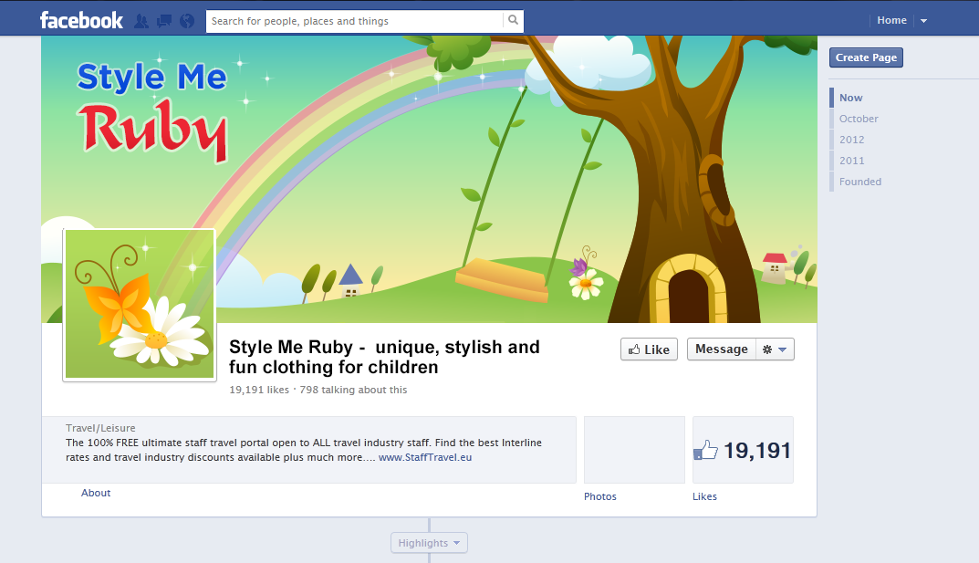Click the page title Style Me Ruby
The image size is (979, 563).
point(384,357)
